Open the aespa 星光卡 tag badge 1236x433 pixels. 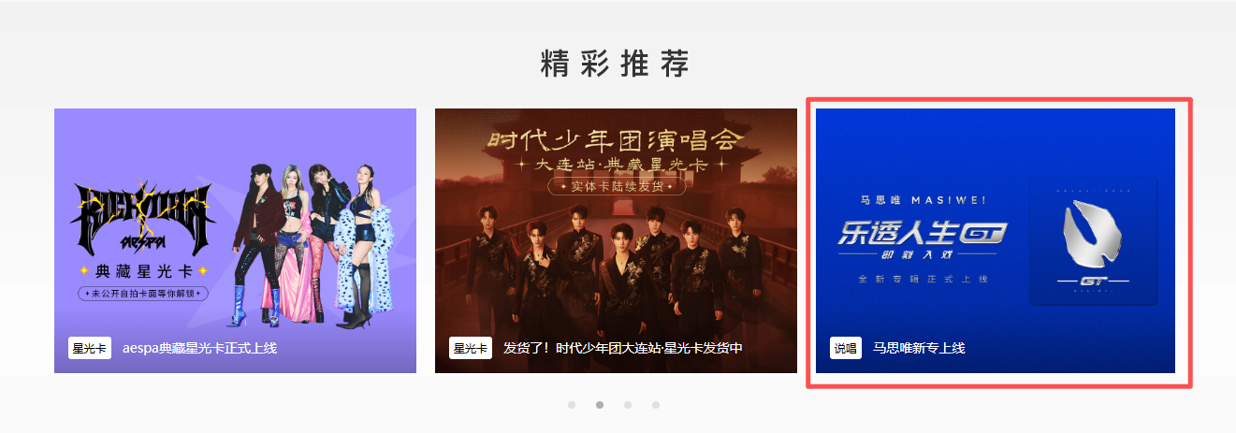[x=90, y=348]
